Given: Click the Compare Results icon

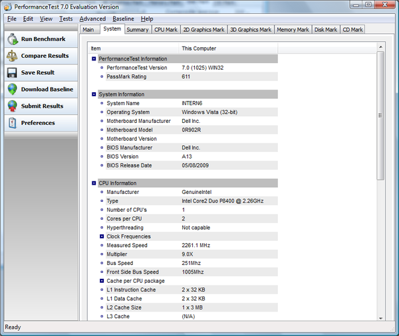Looking at the screenshot, I should click(13, 56).
